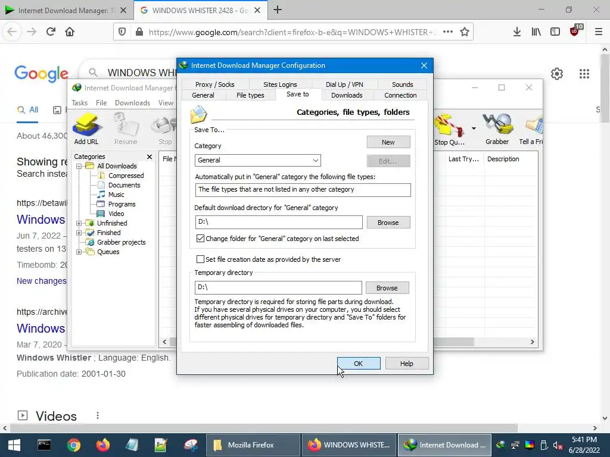Click the Stop icon in IDM toolbar
This screenshot has height=457, width=610.
[165, 129]
